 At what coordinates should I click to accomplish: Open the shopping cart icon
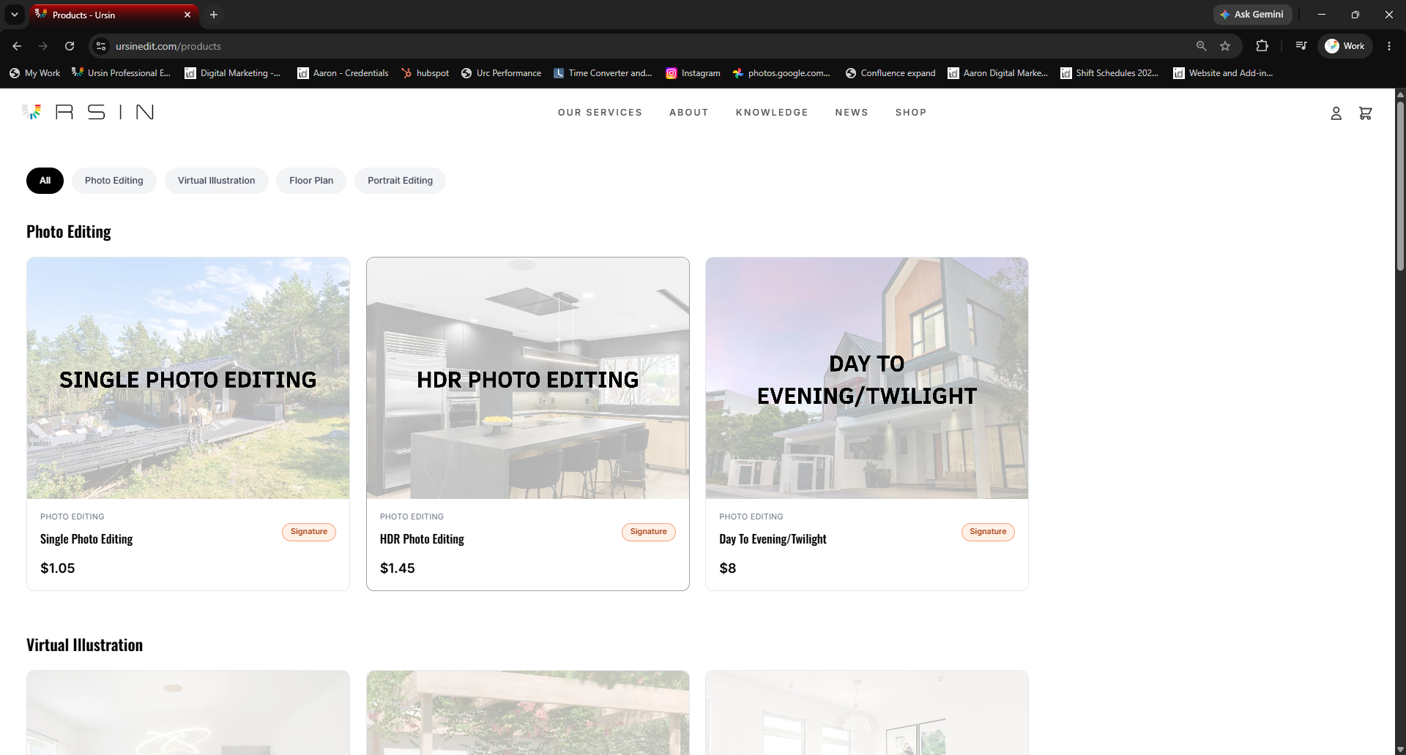pyautogui.click(x=1365, y=113)
